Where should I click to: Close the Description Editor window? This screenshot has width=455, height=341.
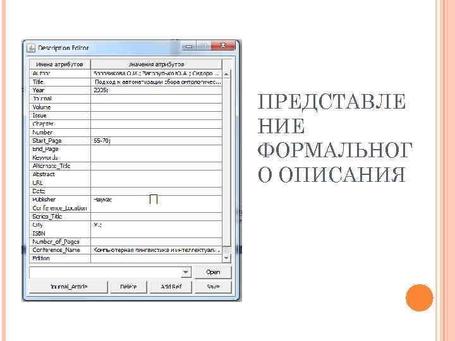(223, 46)
